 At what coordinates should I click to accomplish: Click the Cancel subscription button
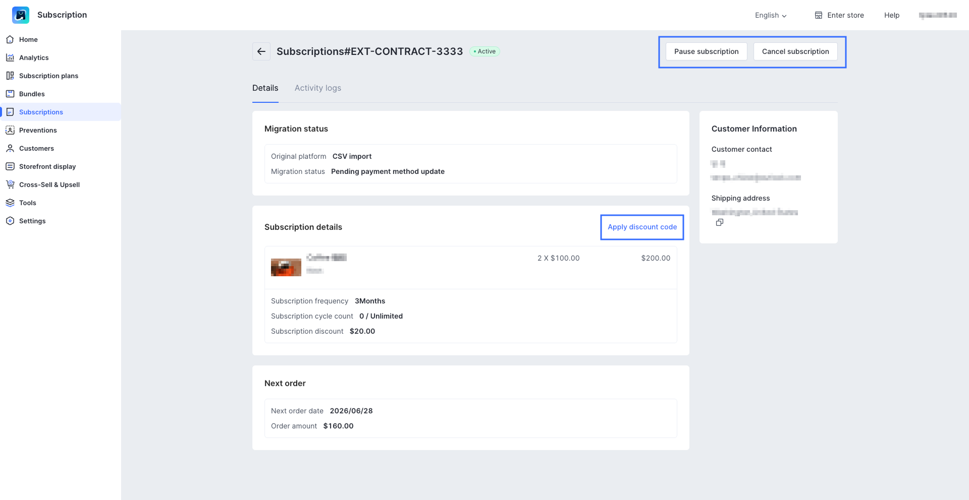(x=795, y=51)
